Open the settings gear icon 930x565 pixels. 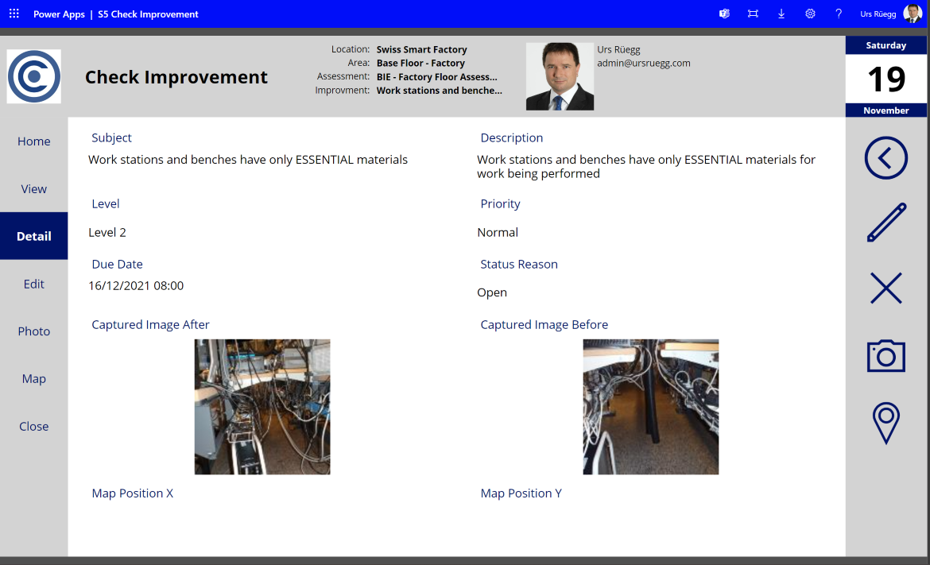pos(810,14)
